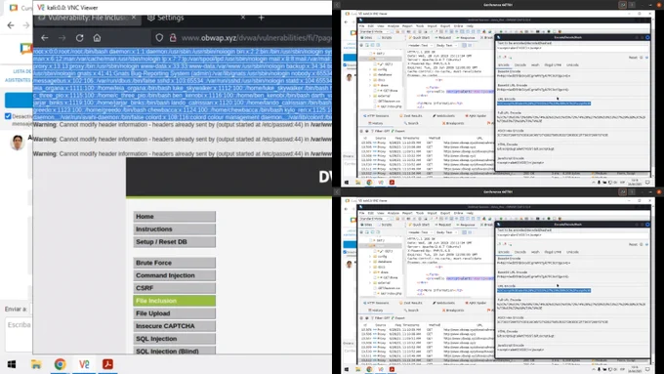Open the DVWA Home menu item

pos(175,217)
